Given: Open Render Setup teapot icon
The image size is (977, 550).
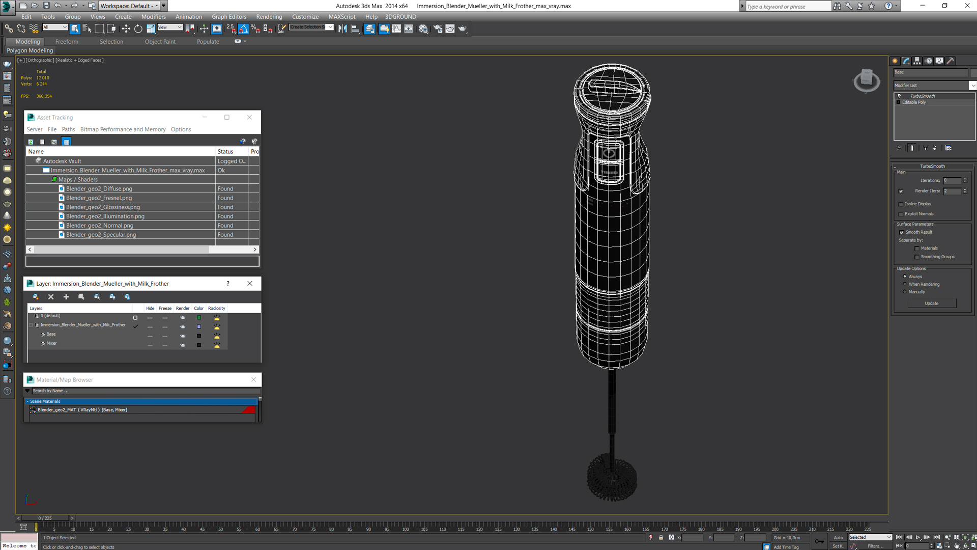Looking at the screenshot, I should (438, 29).
